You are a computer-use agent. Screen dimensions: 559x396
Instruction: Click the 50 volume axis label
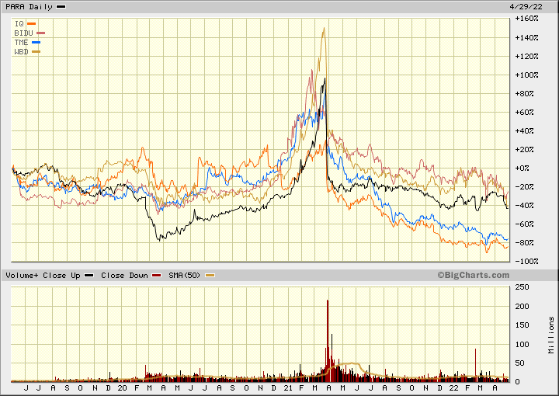pos(519,363)
